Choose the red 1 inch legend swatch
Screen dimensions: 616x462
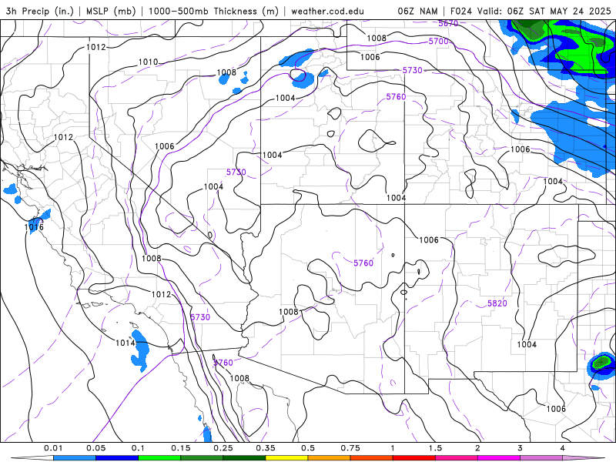(x=413, y=458)
